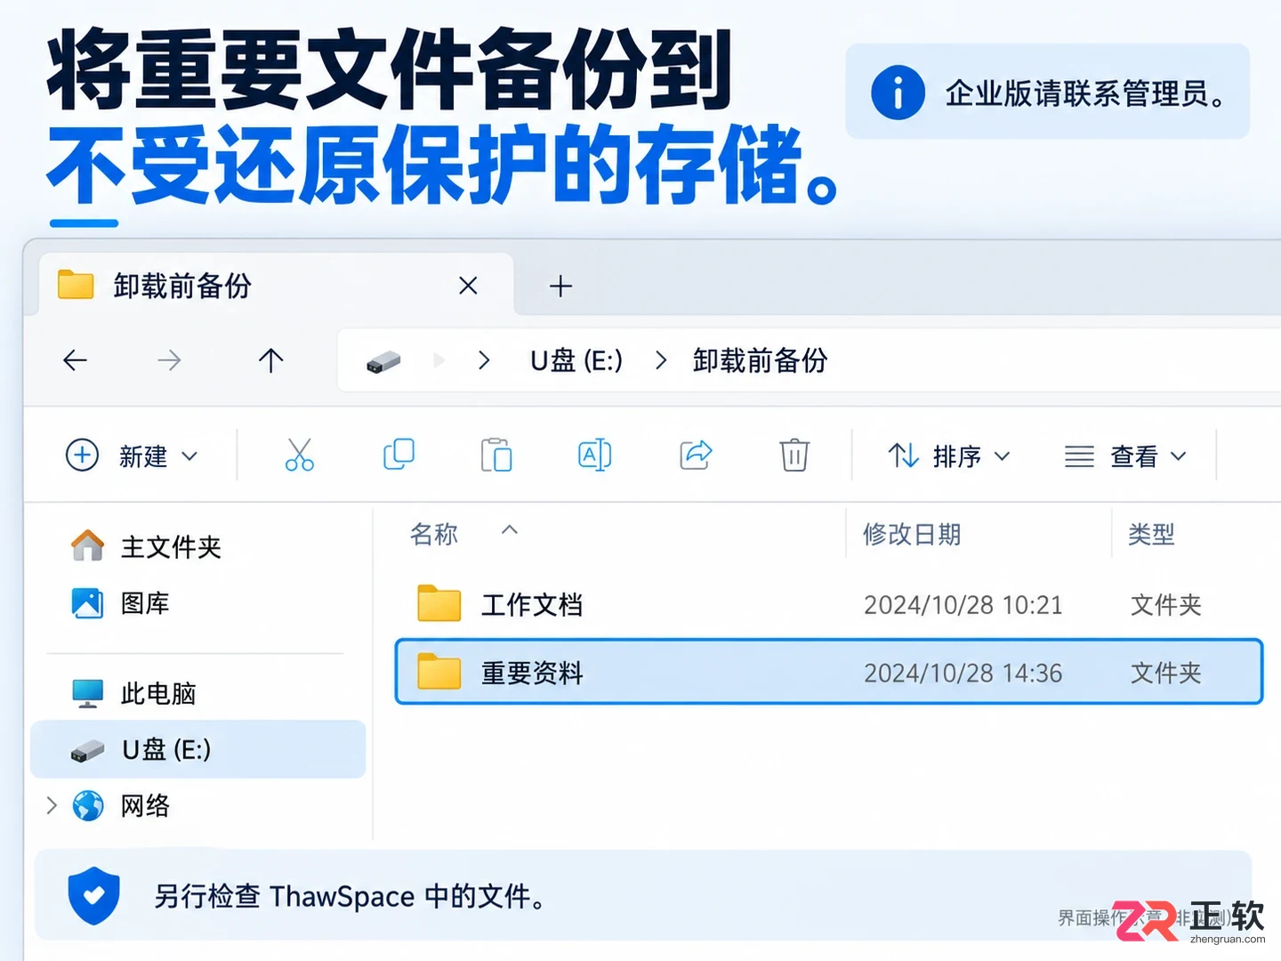
Task: Open the 查看 view dropdown
Action: [1126, 456]
